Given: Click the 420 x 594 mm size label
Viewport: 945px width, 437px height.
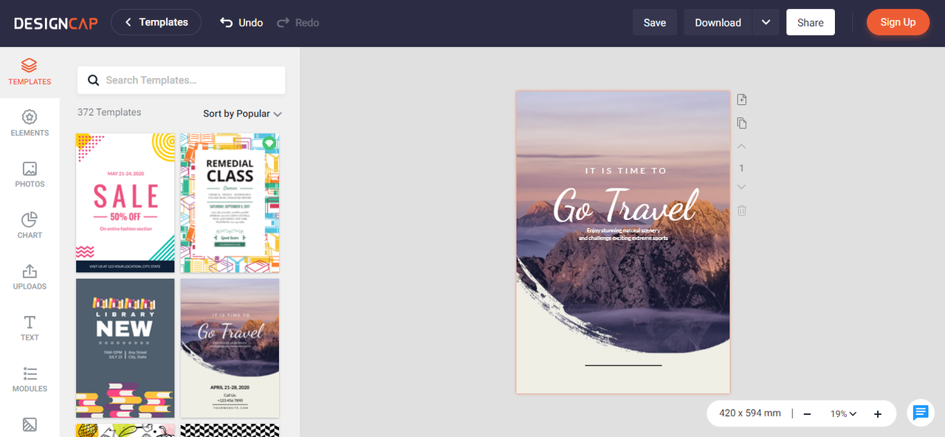Looking at the screenshot, I should click(750, 413).
